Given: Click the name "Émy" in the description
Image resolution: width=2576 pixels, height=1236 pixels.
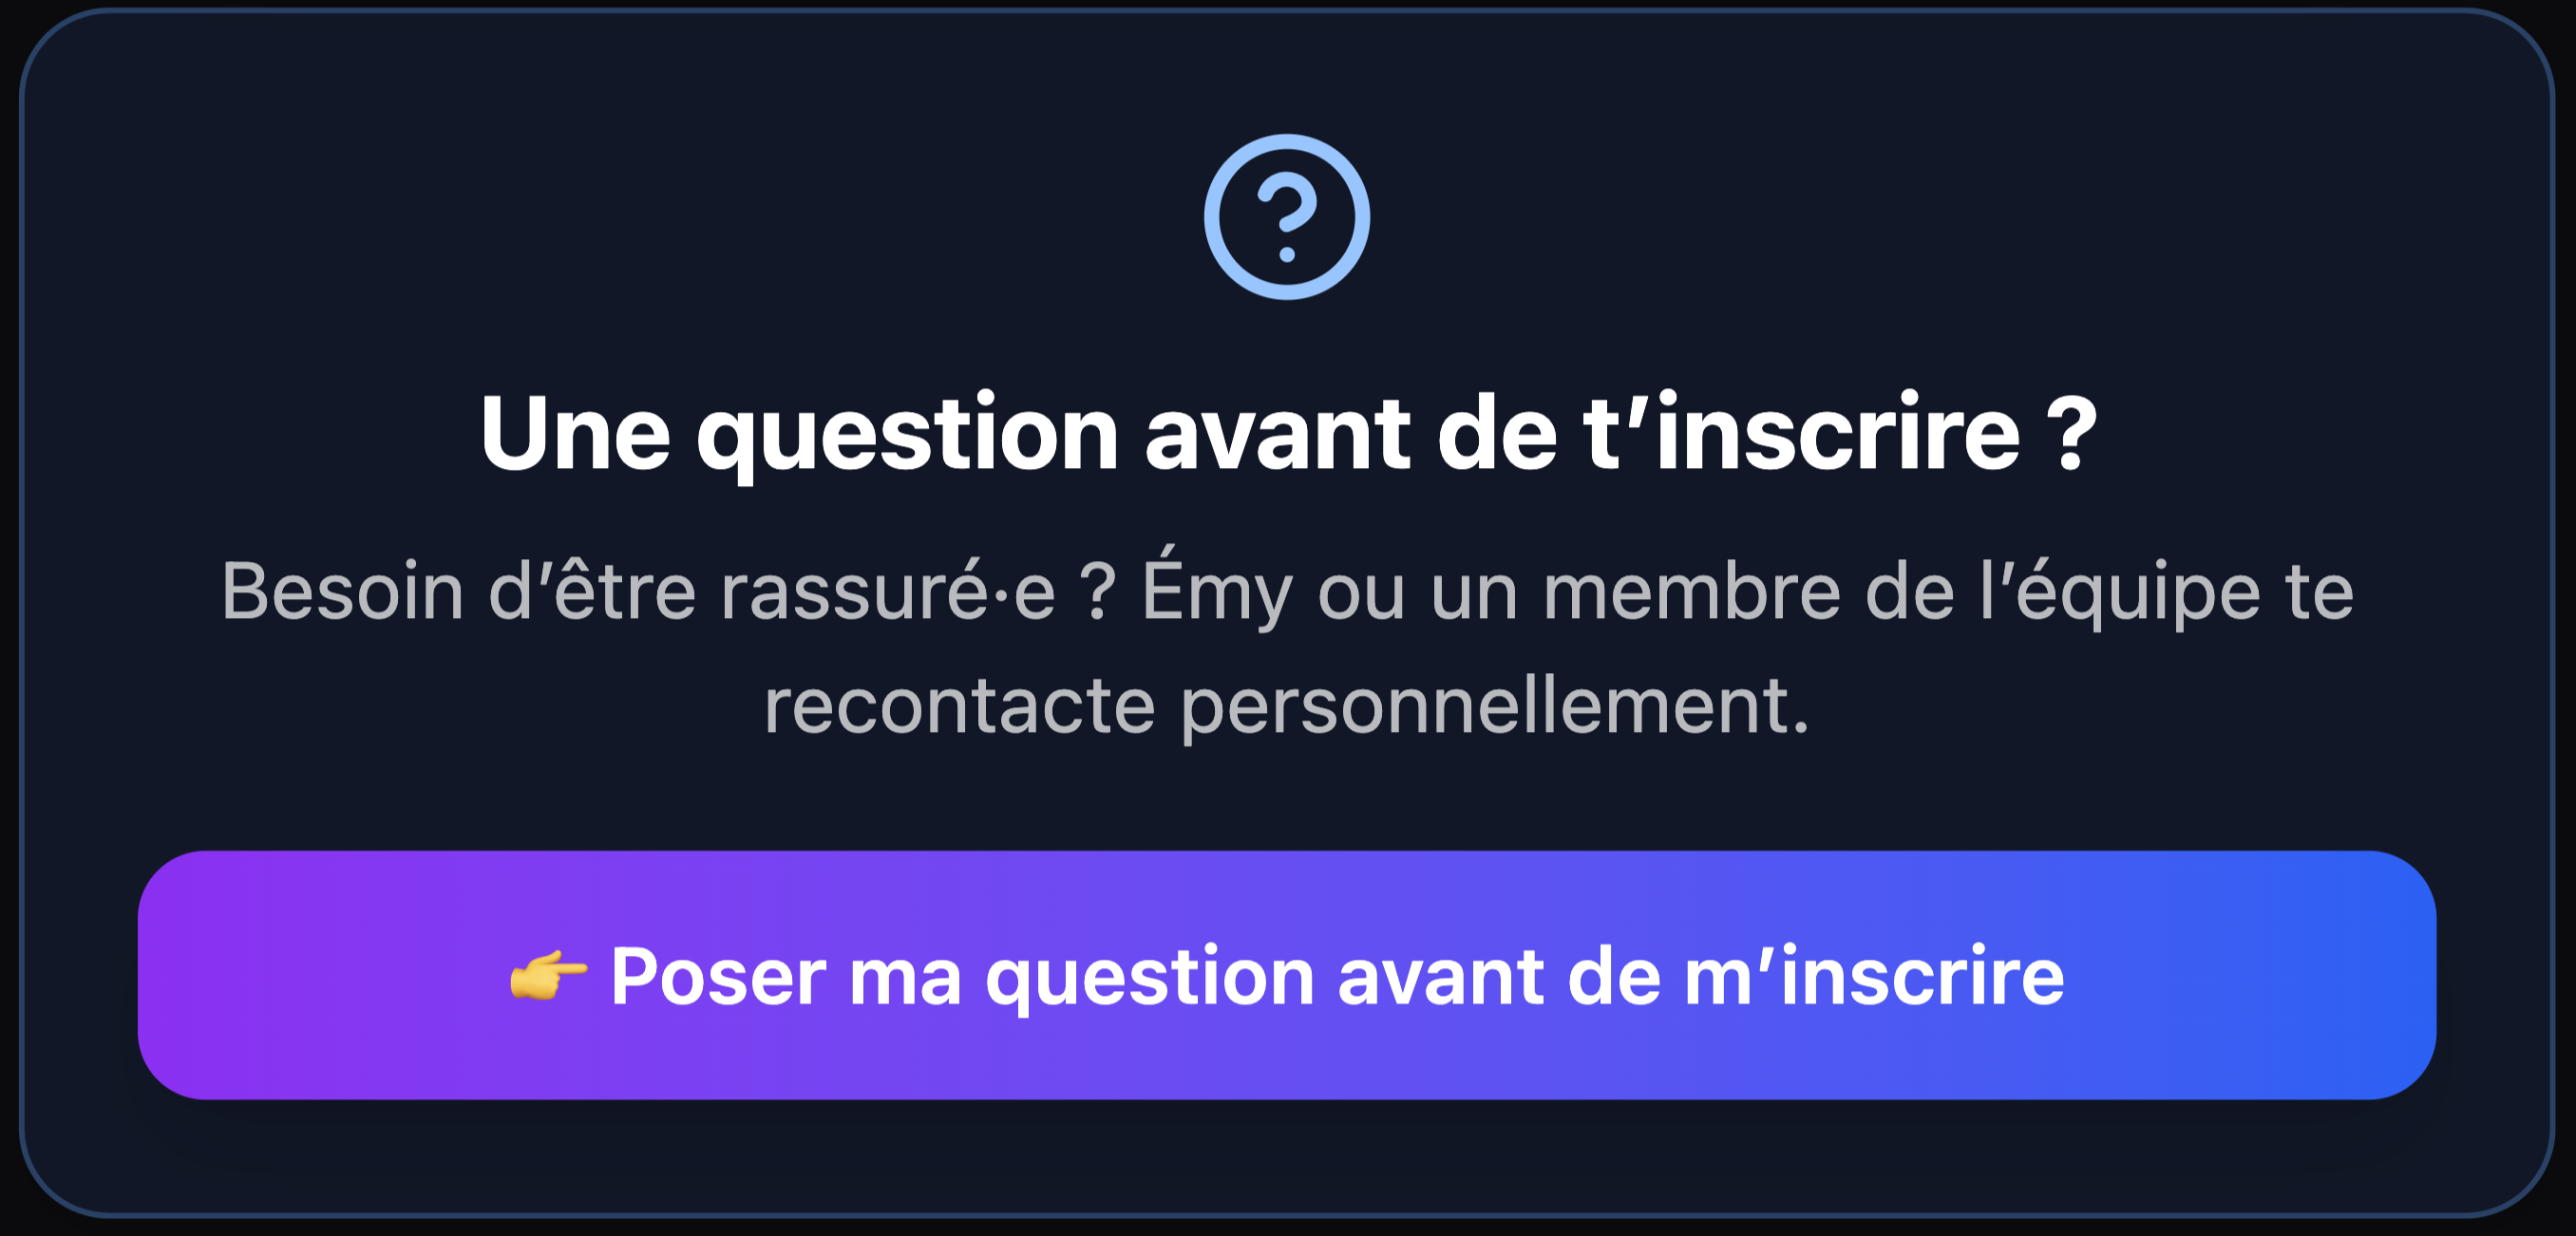Looking at the screenshot, I should pyautogui.click(x=1217, y=591).
